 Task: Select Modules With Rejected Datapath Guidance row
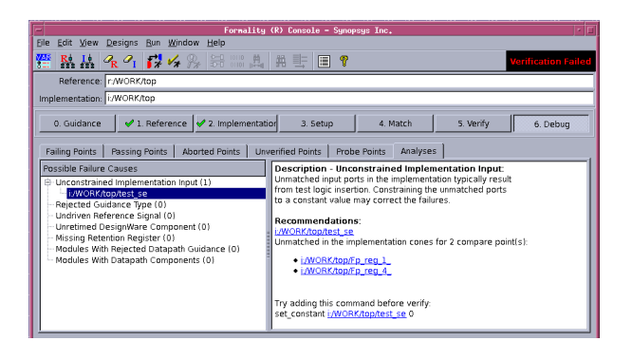point(147,249)
